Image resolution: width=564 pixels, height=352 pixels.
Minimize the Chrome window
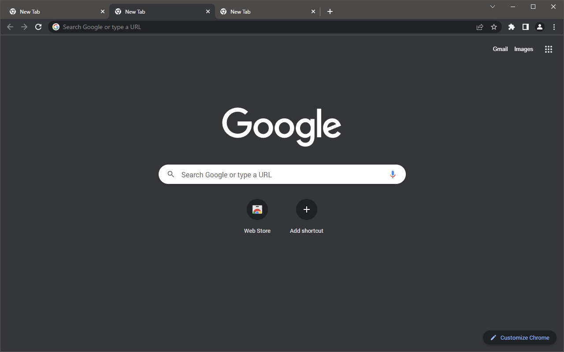[513, 7]
